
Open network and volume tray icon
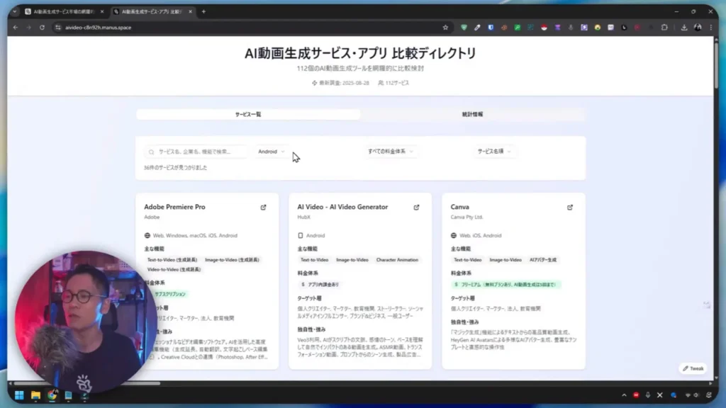pyautogui.click(x=692, y=395)
